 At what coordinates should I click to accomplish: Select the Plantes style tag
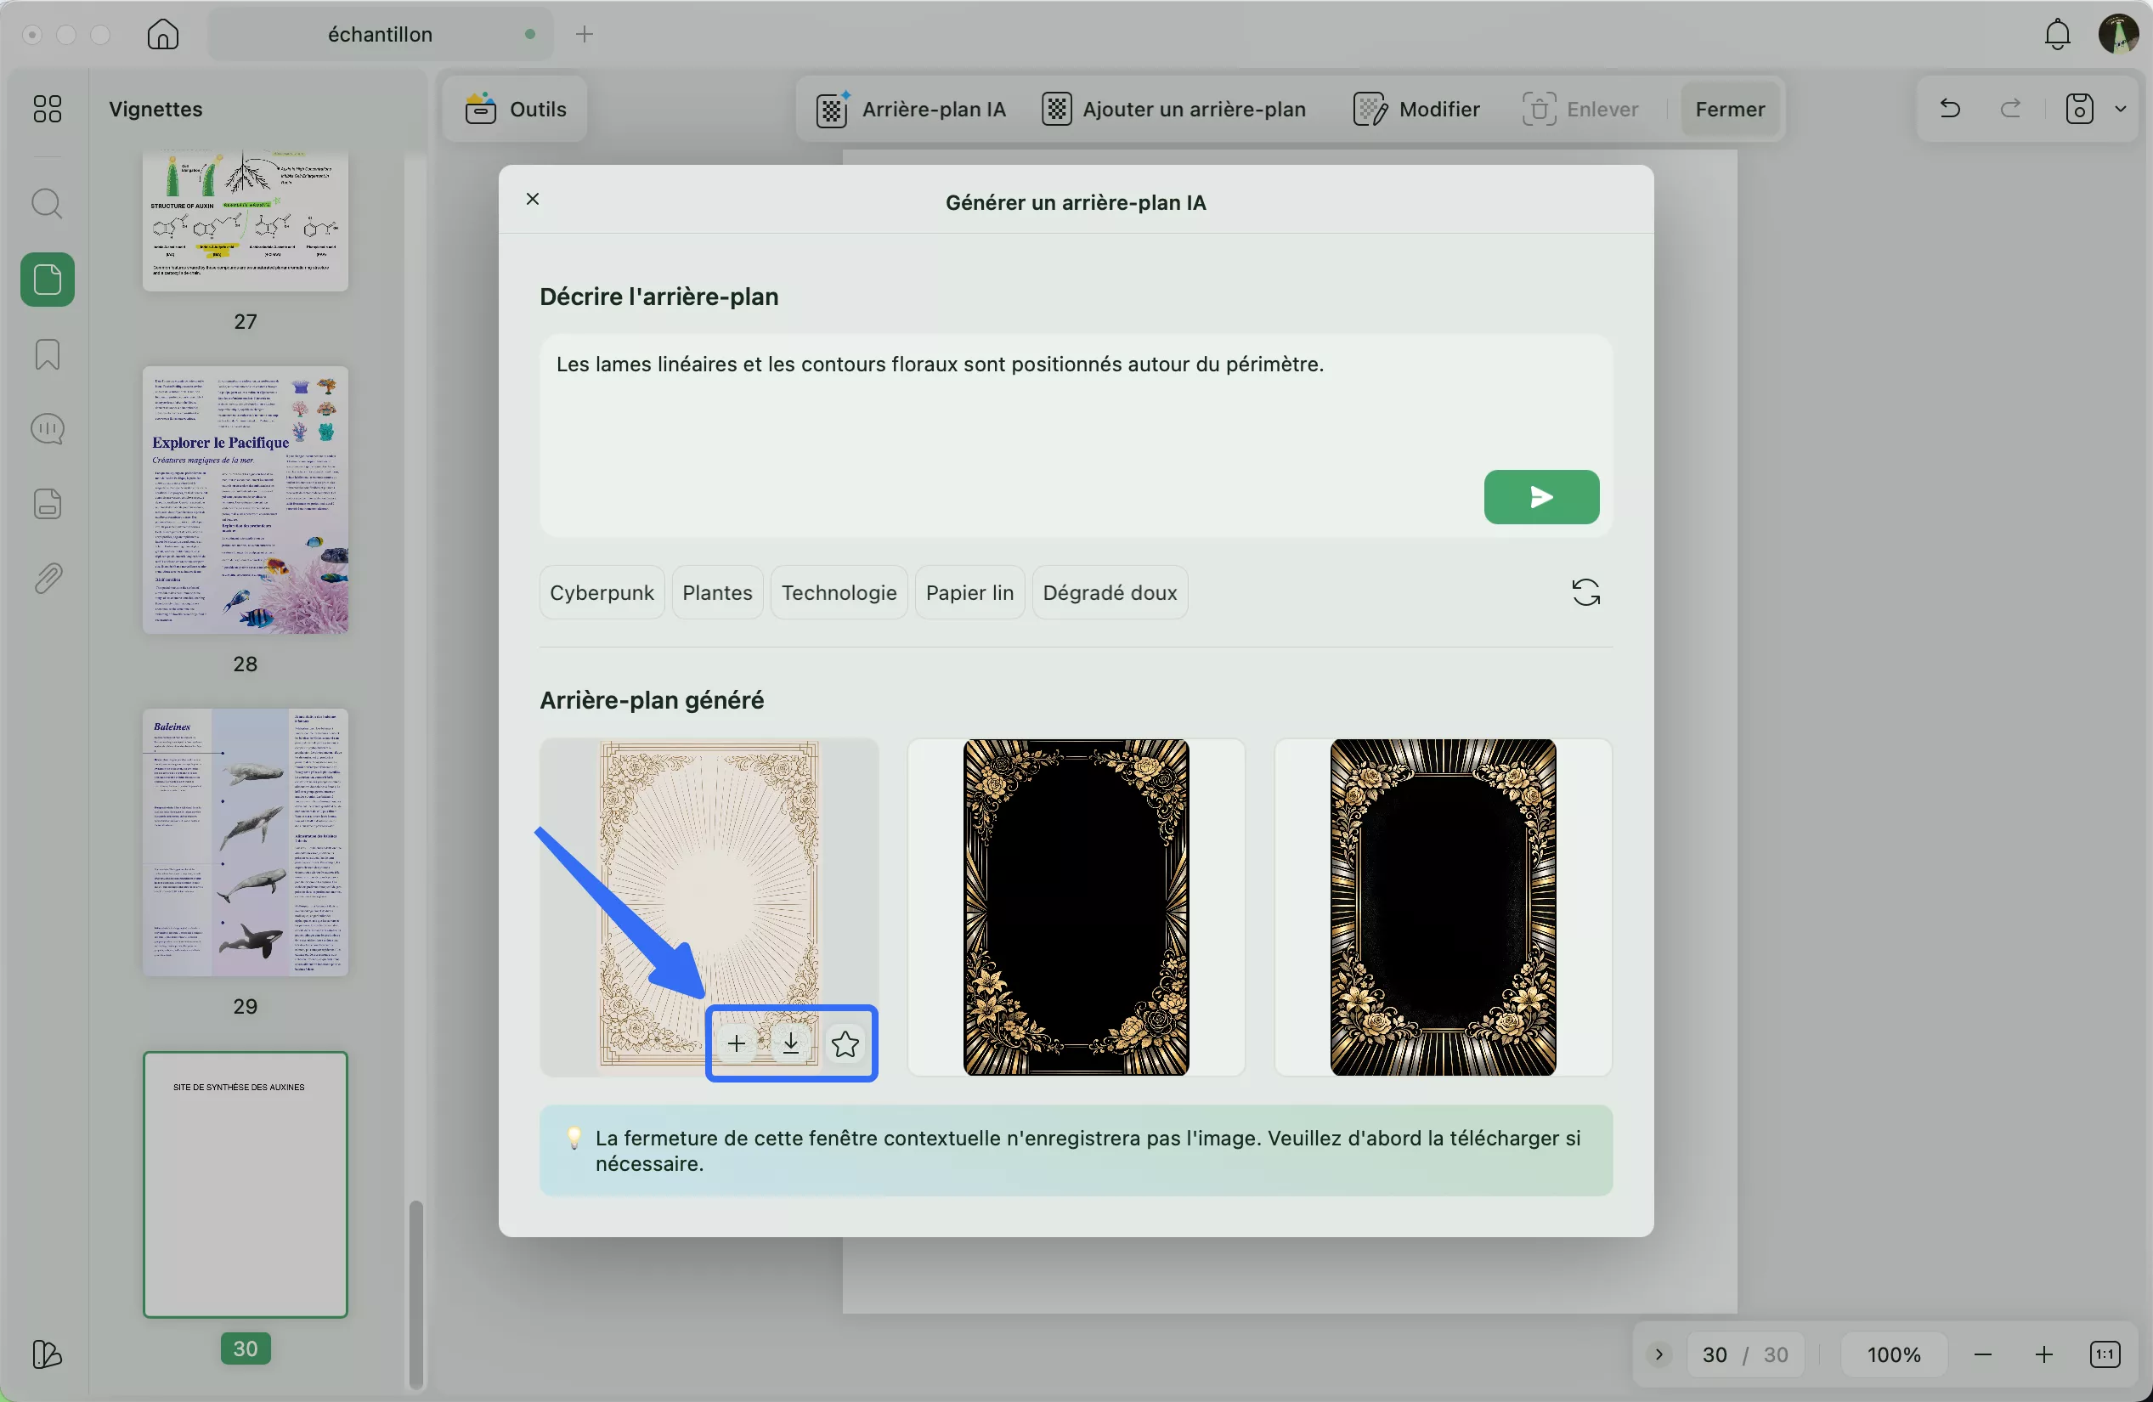[716, 592]
